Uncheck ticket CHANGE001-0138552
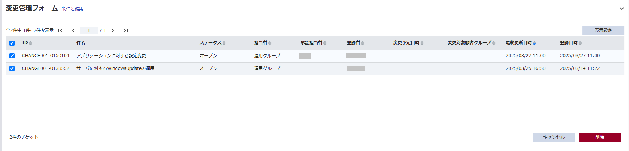Screen dimensions: 629x151 click(x=12, y=68)
